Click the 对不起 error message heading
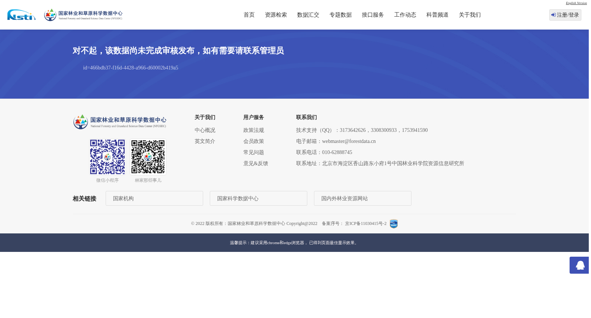This screenshot has width=591, height=318. tap(178, 51)
